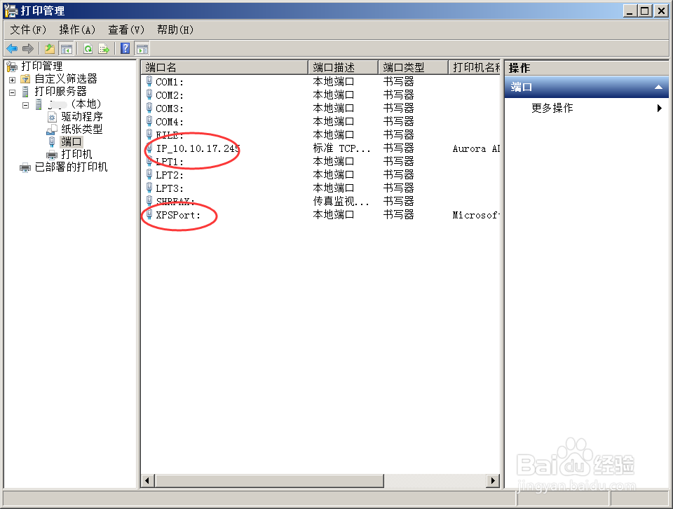The width and height of the screenshot is (673, 509).
Task: Sort by the 端口名 column header
Action: (x=224, y=67)
